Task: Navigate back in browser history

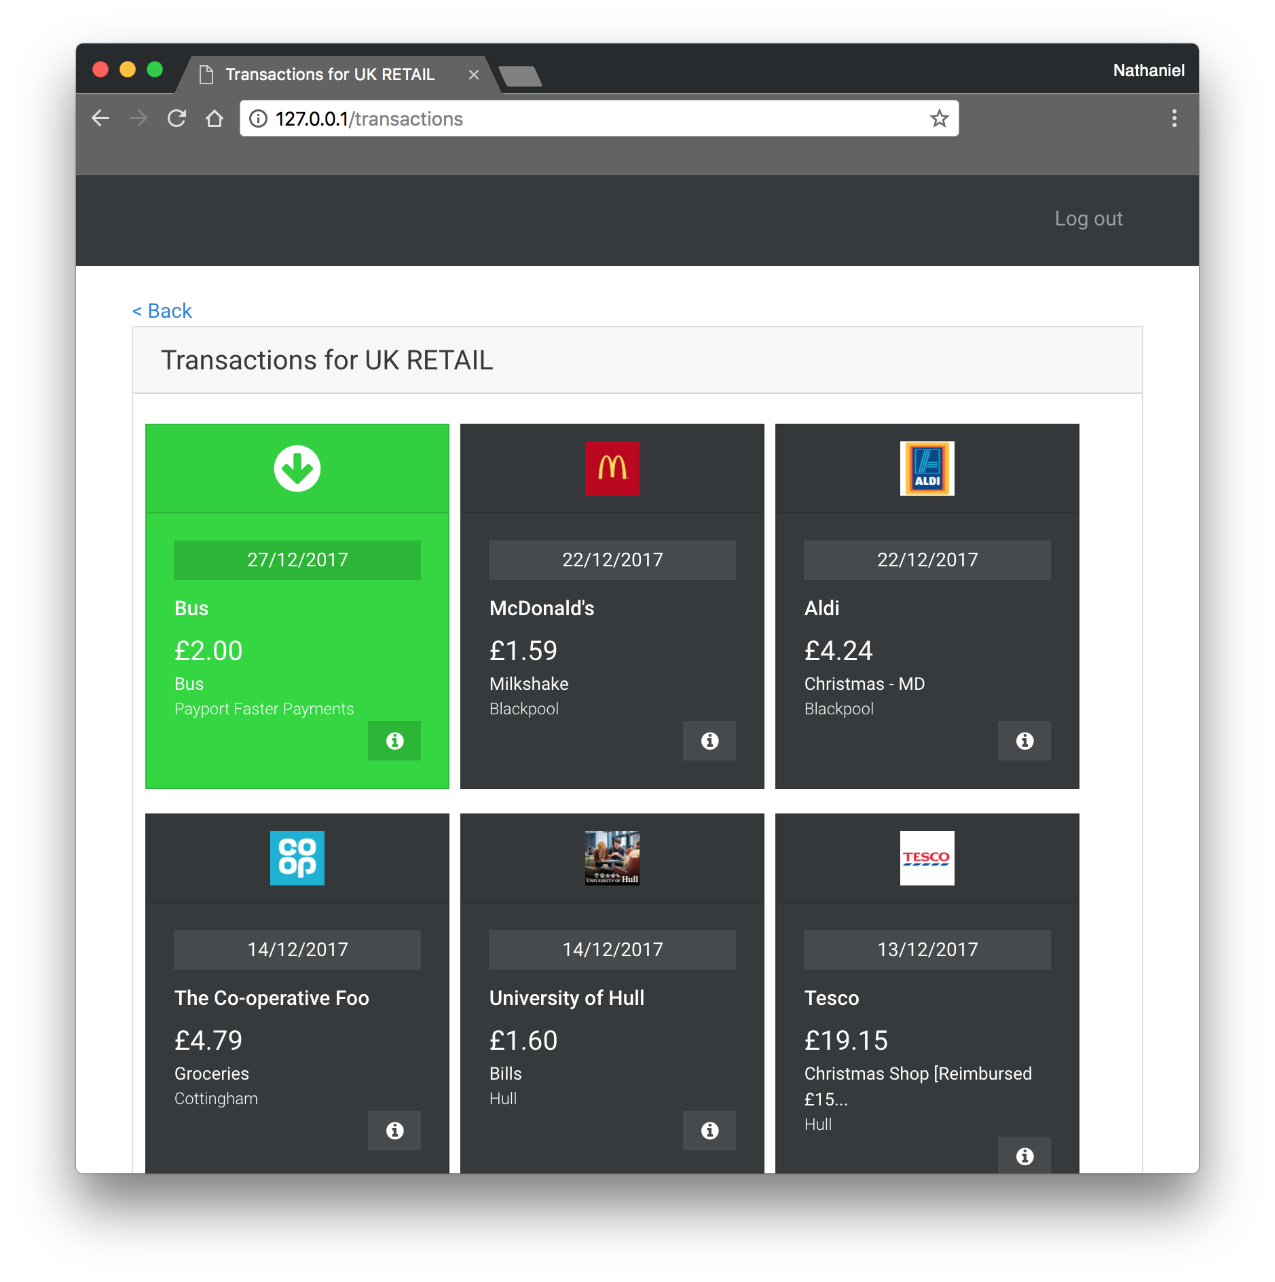Action: (100, 119)
